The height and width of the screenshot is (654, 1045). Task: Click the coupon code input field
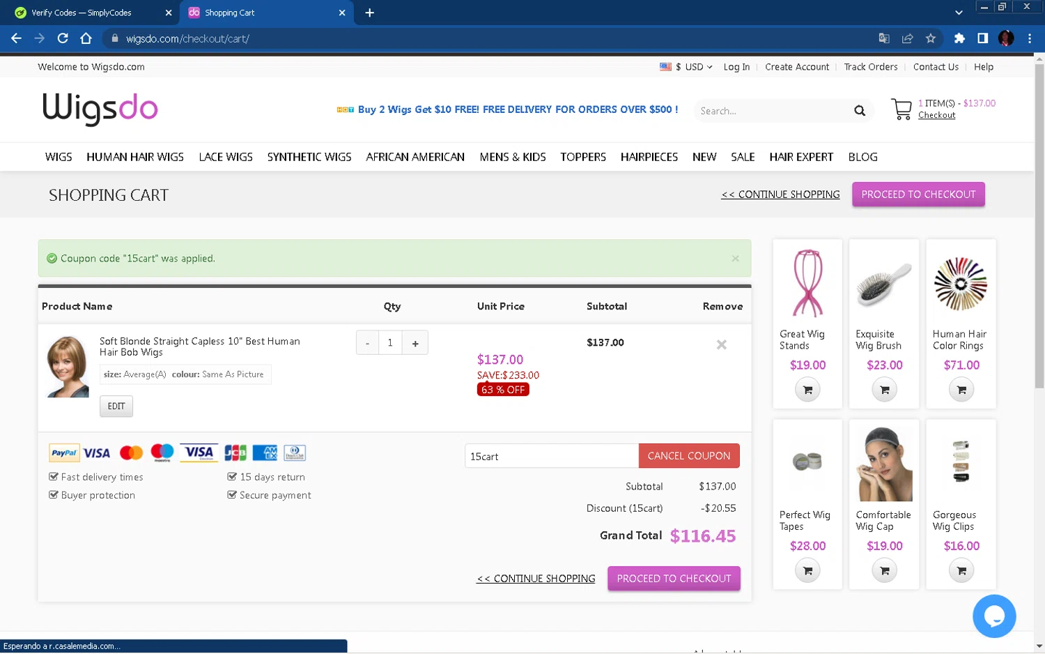coord(552,456)
